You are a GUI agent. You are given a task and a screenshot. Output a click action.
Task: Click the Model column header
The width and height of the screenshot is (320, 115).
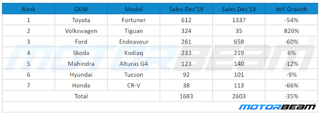134,9
